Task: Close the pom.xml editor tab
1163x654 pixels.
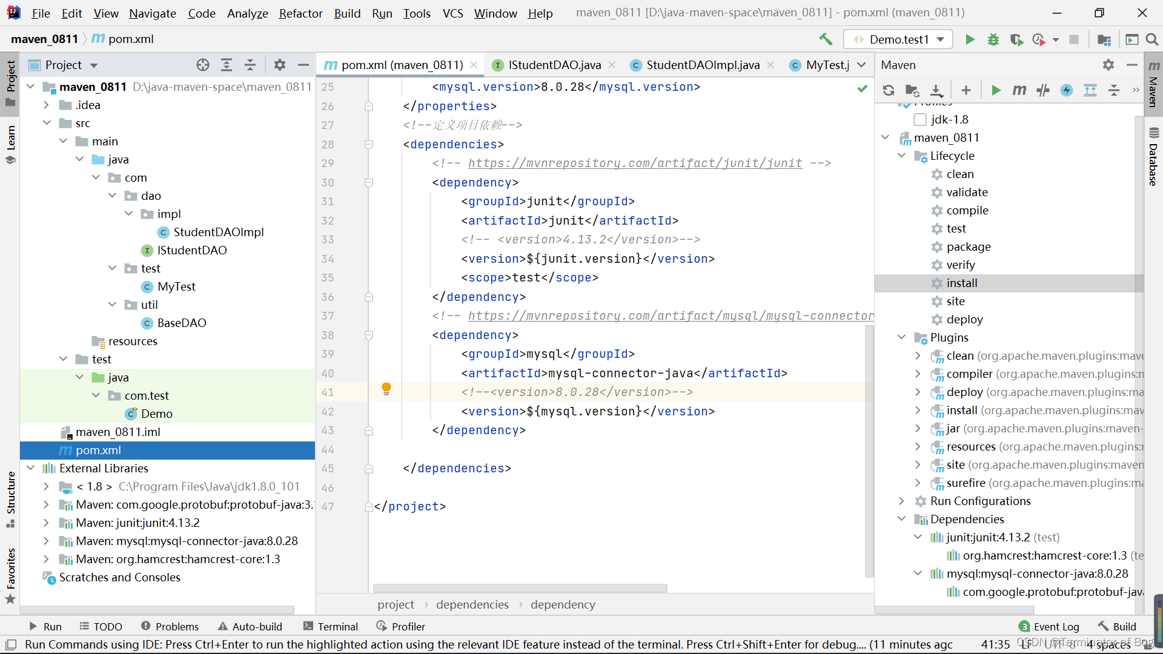Action: (474, 65)
